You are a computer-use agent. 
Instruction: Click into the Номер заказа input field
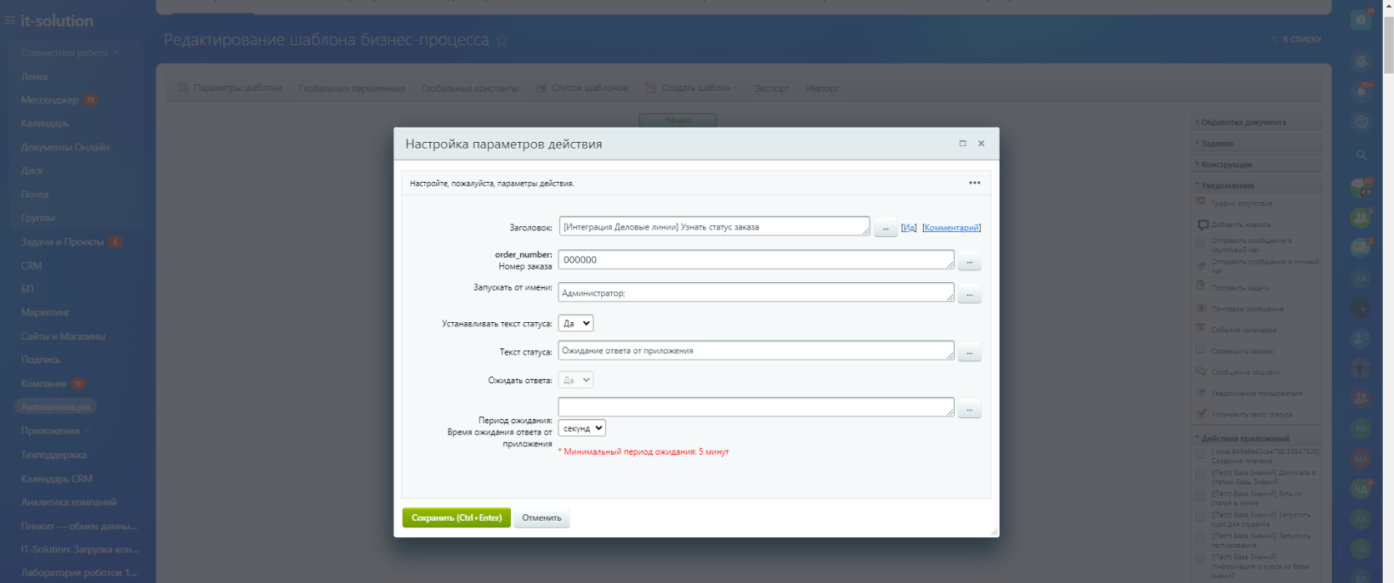(x=755, y=260)
